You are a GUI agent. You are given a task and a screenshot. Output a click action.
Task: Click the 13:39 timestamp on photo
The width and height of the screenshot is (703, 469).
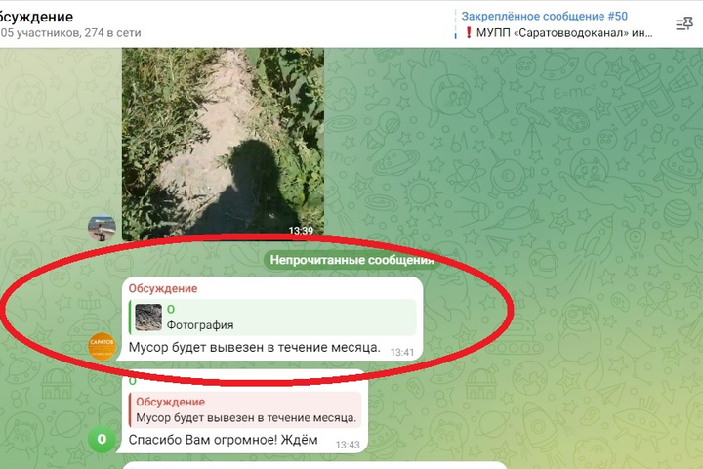click(301, 231)
